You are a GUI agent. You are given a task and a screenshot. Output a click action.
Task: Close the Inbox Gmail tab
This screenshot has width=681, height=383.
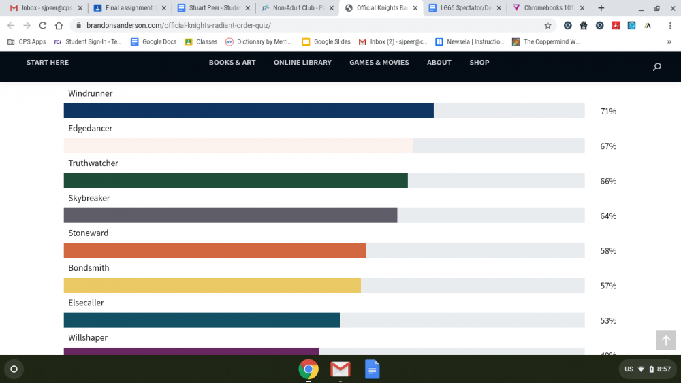click(x=80, y=7)
